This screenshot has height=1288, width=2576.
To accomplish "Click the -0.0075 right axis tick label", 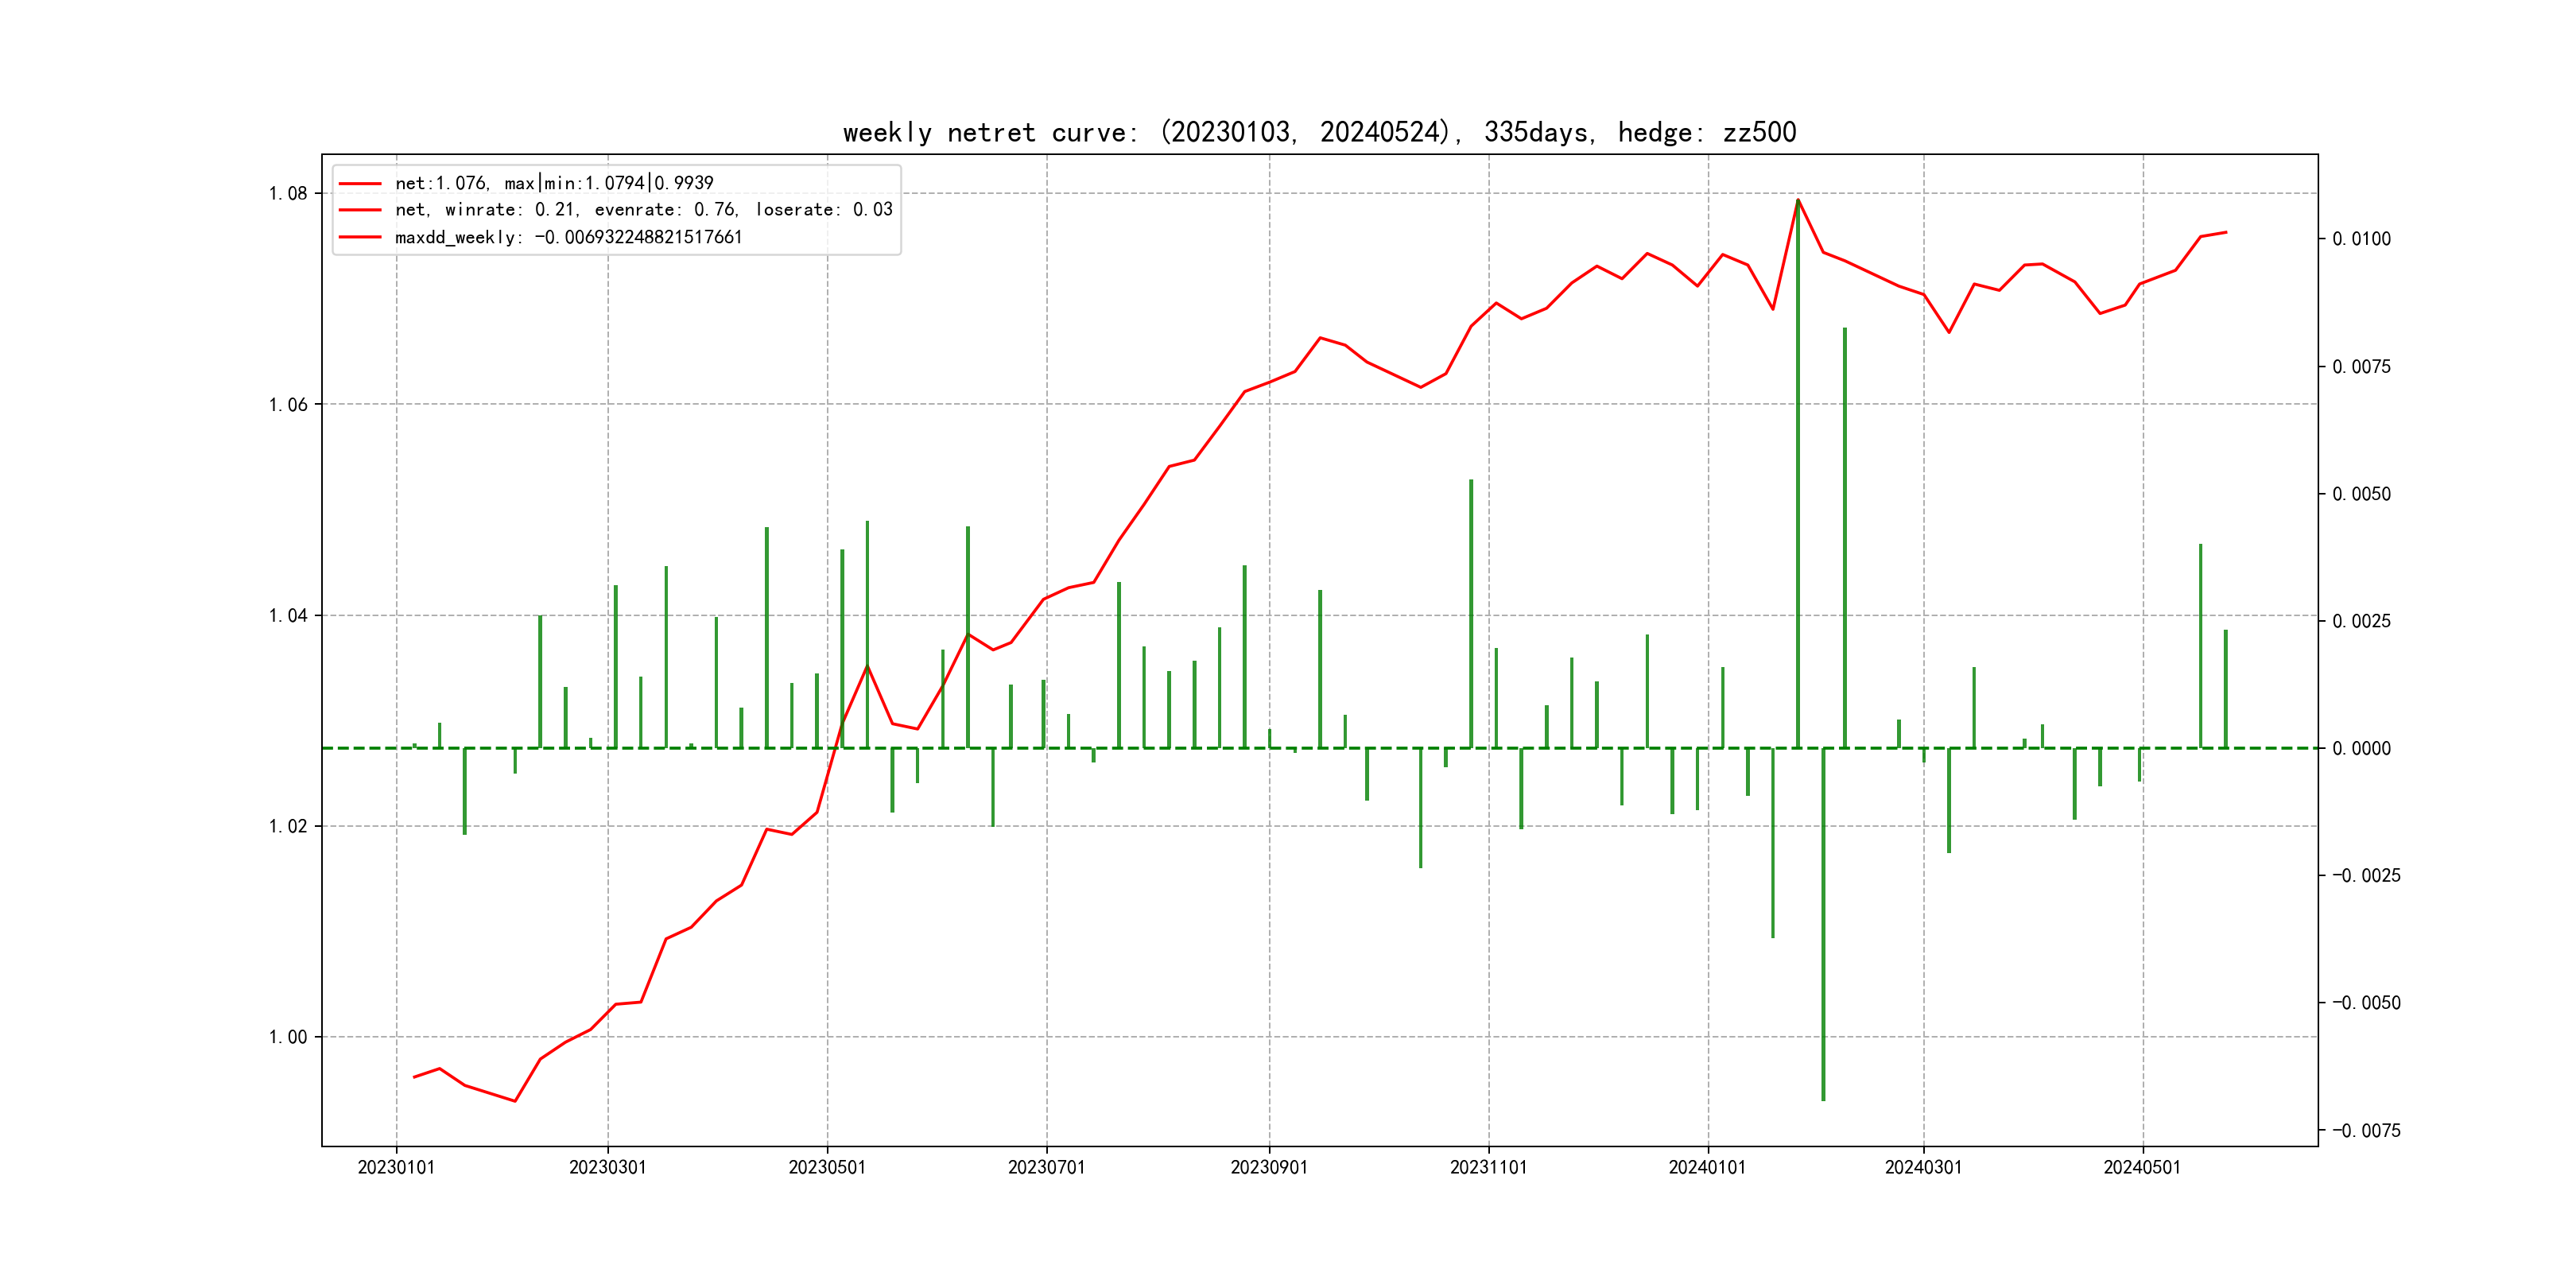I will click(2366, 1131).
